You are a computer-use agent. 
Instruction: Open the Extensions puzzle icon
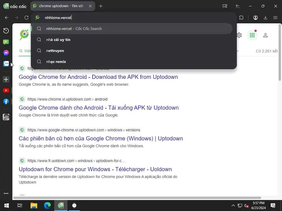pyautogui.click(x=241, y=18)
